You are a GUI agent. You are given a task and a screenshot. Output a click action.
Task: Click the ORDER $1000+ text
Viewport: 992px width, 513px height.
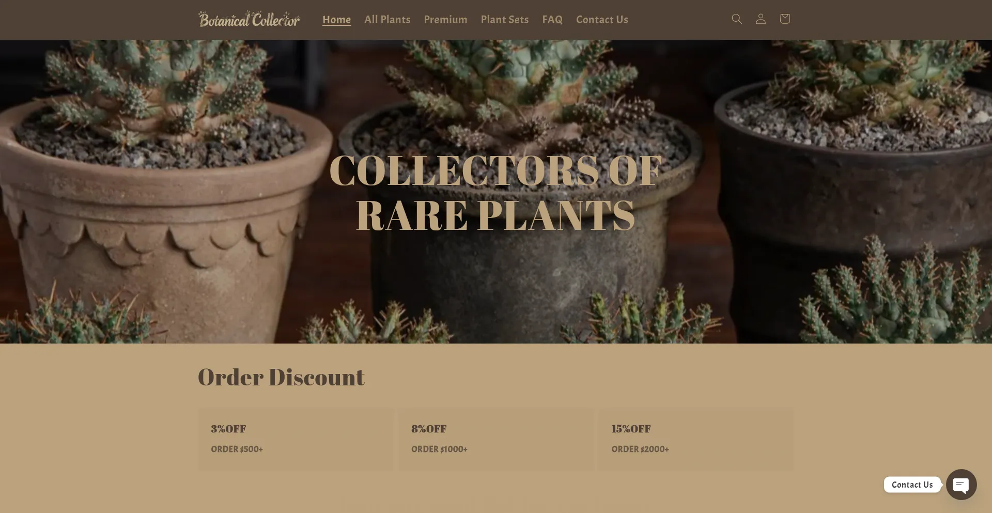(439, 449)
